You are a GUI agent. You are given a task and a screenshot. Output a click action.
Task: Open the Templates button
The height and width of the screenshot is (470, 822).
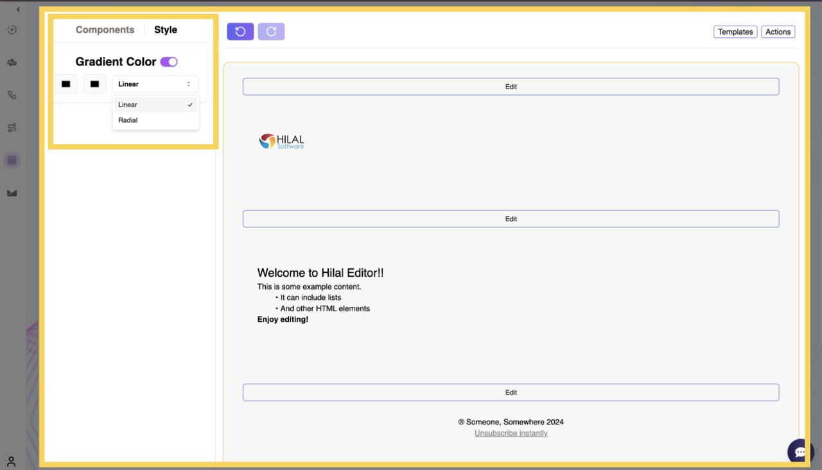[735, 32]
